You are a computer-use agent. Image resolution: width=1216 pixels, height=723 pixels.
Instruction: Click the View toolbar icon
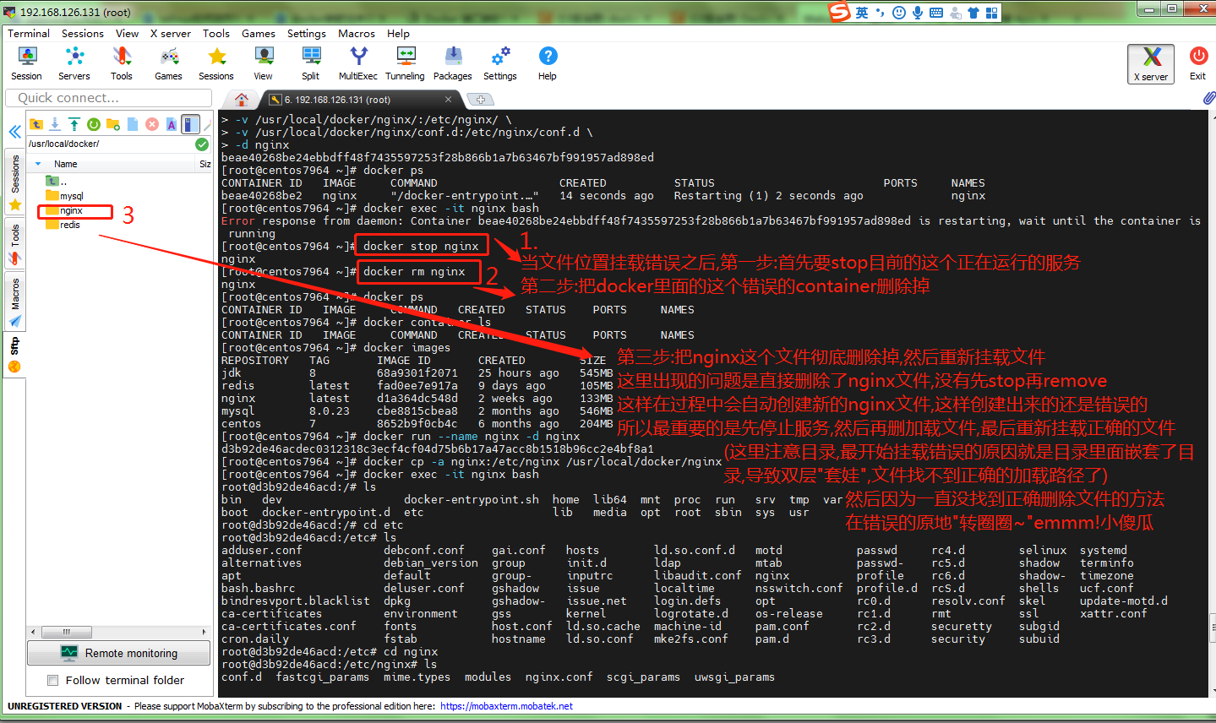pyautogui.click(x=264, y=63)
